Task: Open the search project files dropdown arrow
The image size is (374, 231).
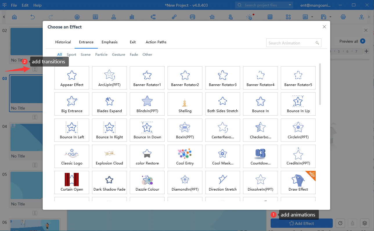Action: [x=290, y=5]
